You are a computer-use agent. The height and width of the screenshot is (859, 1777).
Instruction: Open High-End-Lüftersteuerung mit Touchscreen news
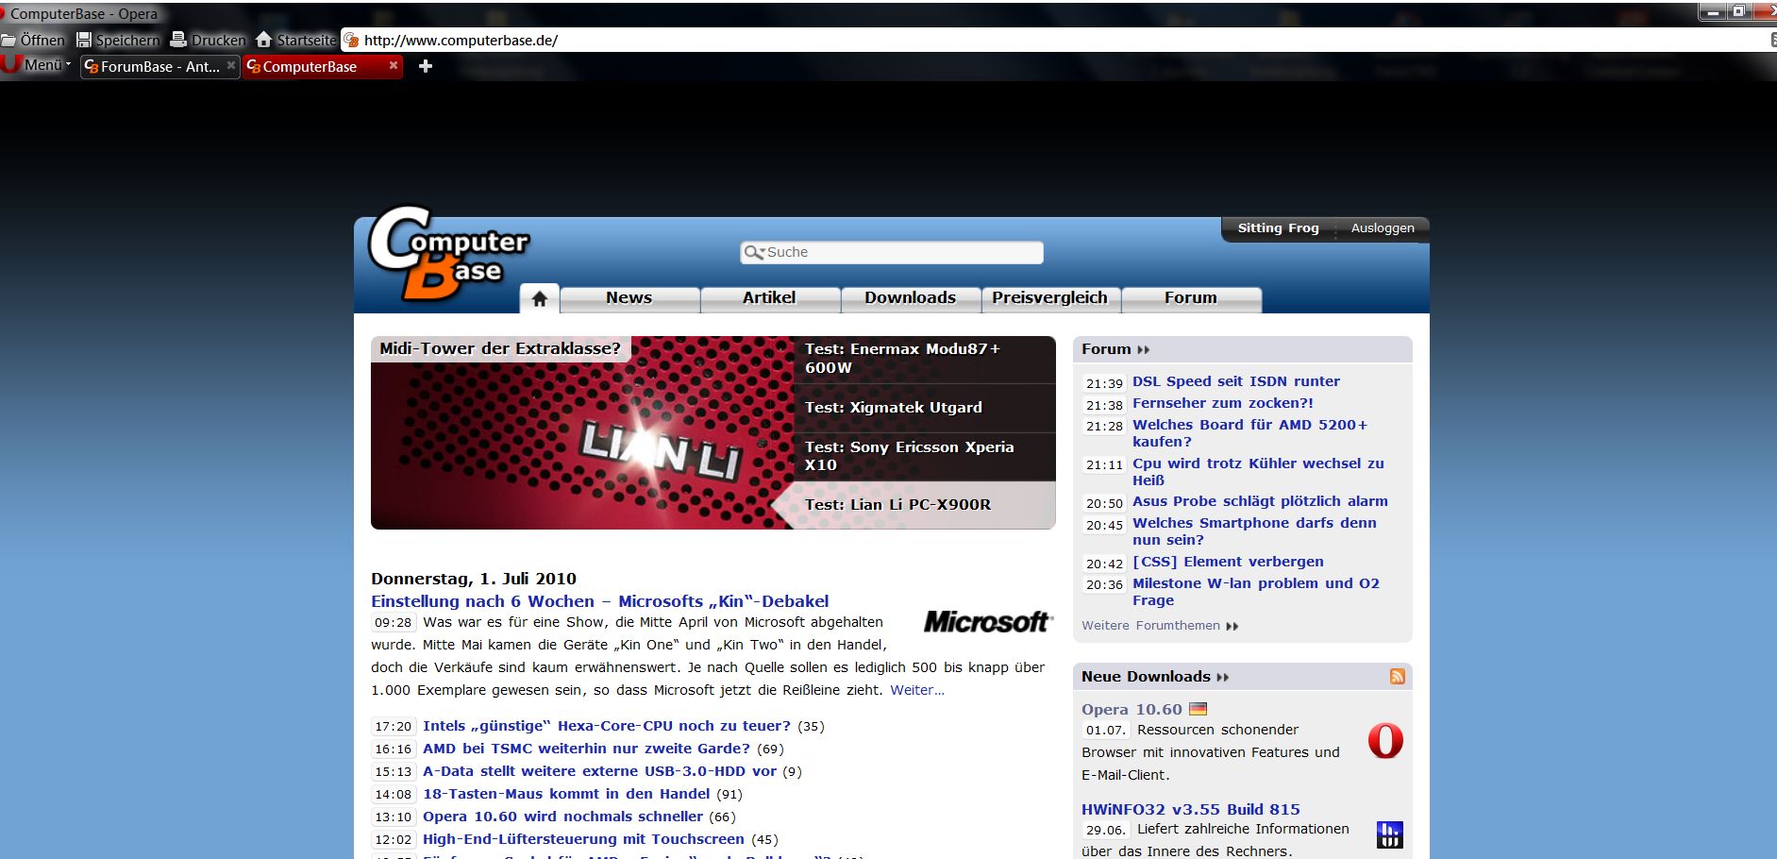click(x=583, y=839)
